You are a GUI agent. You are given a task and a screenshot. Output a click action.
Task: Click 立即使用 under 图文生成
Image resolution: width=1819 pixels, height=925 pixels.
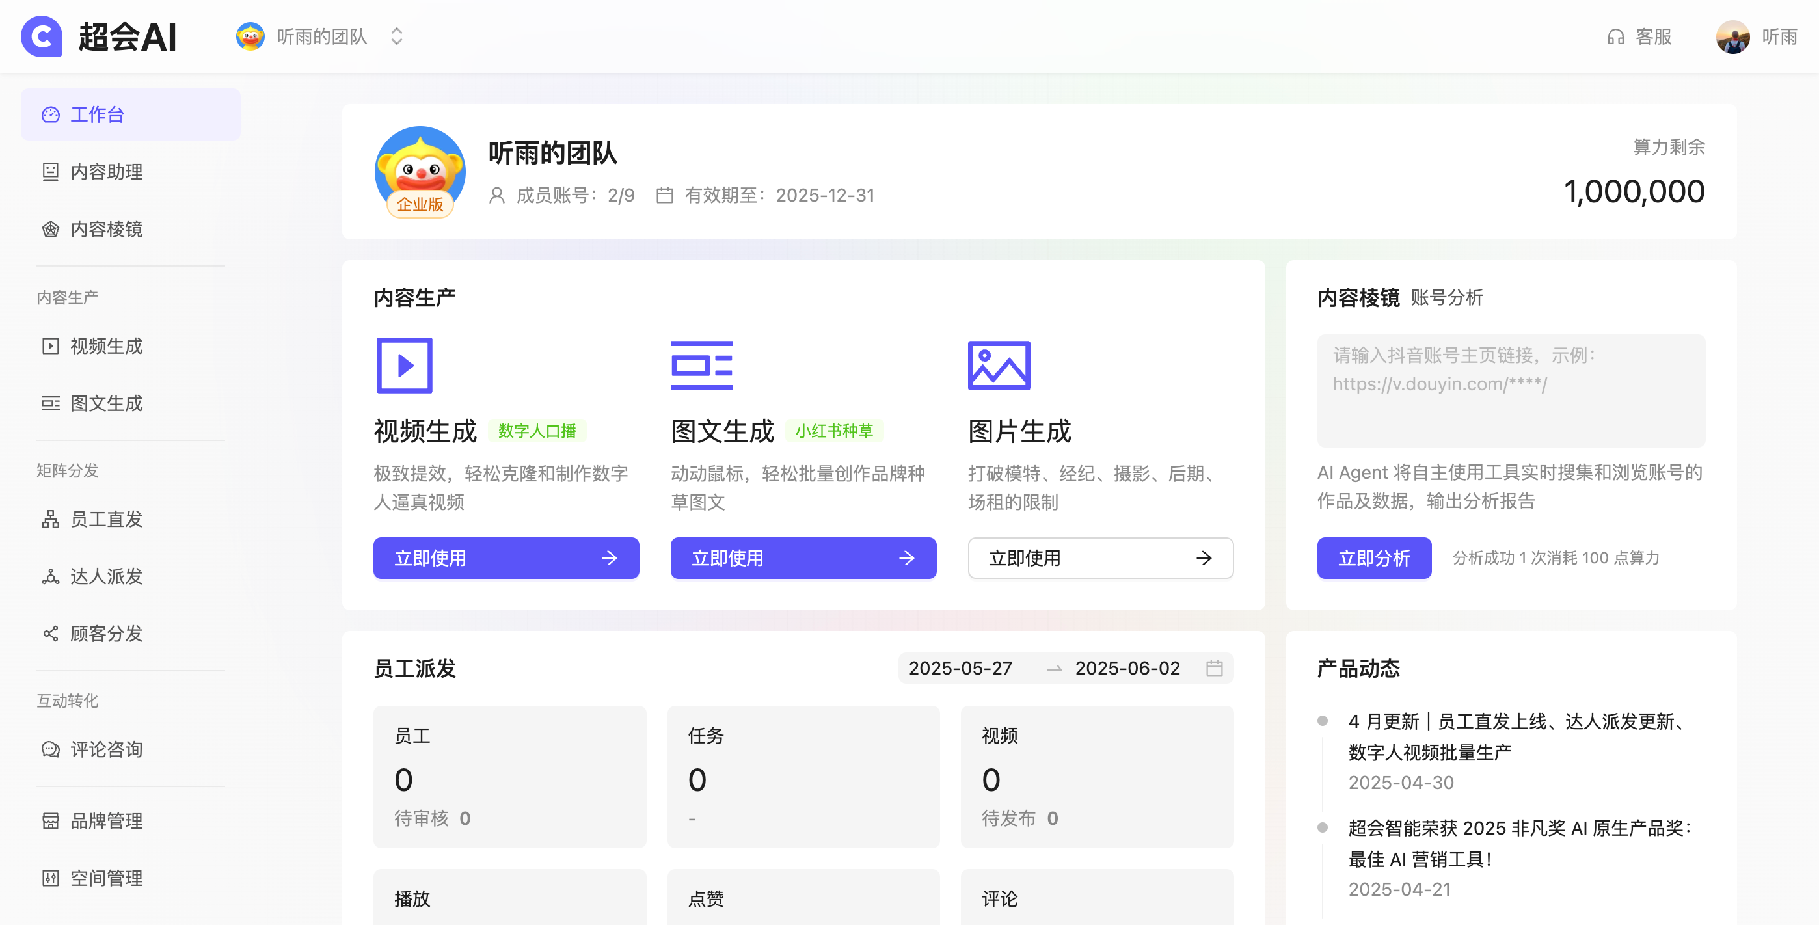click(x=803, y=558)
